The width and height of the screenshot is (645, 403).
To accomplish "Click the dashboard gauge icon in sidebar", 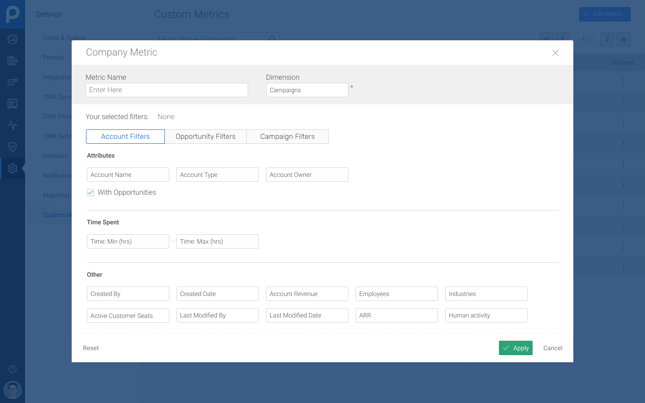I will click(x=13, y=39).
